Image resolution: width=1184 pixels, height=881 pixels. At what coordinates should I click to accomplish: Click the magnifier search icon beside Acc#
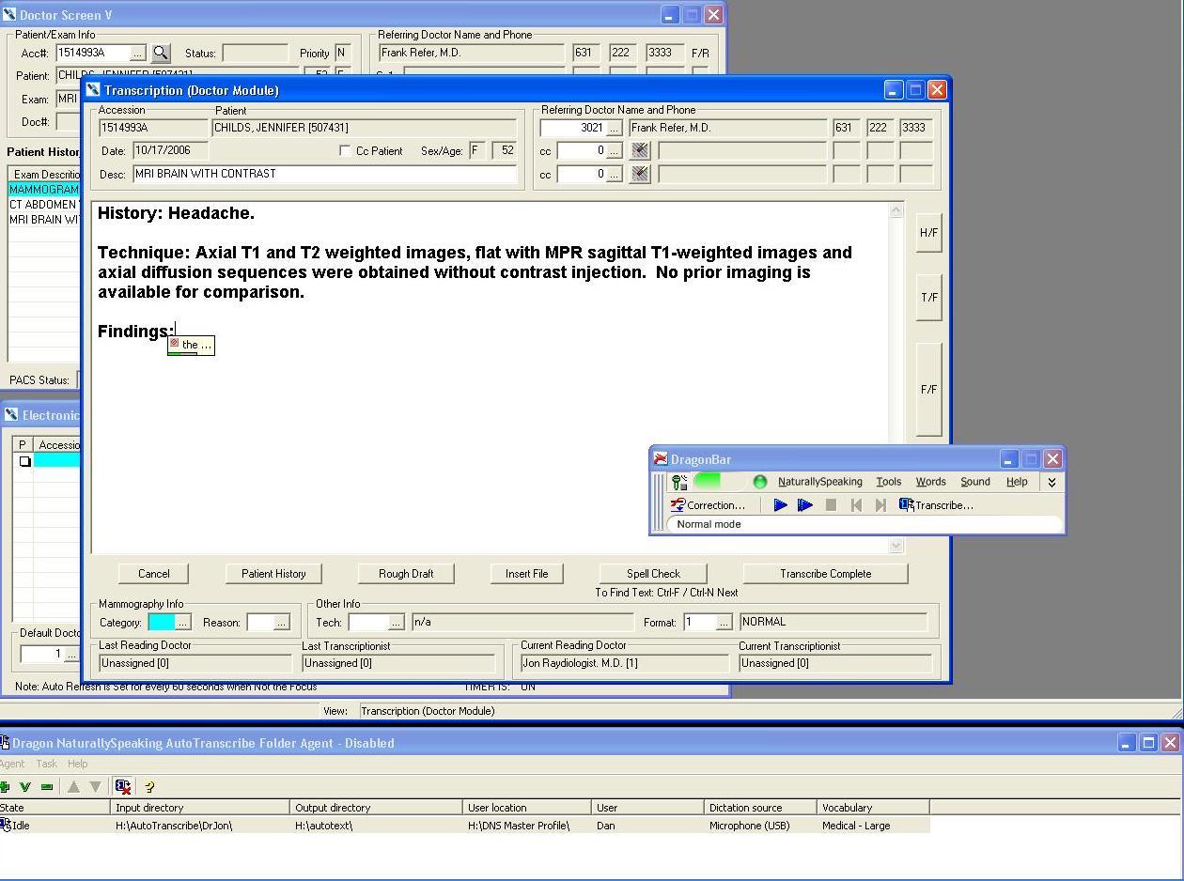click(x=161, y=54)
